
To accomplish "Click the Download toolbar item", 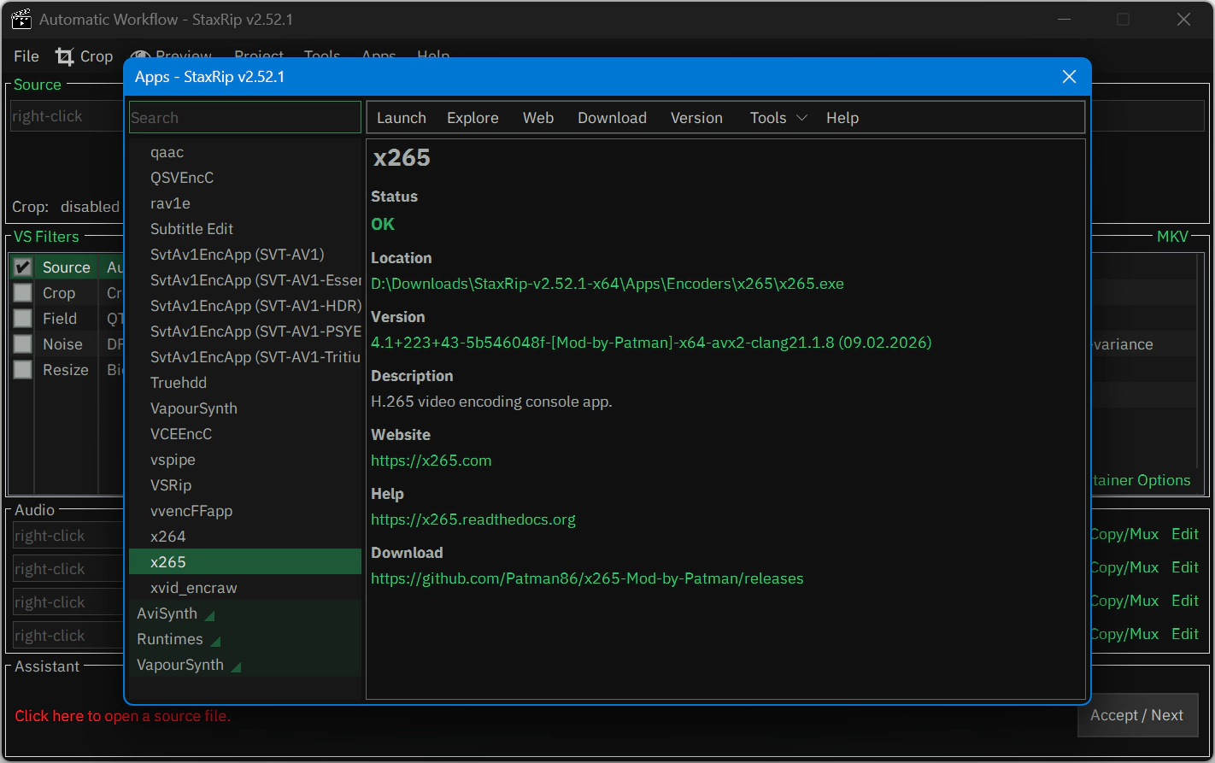I will click(612, 118).
